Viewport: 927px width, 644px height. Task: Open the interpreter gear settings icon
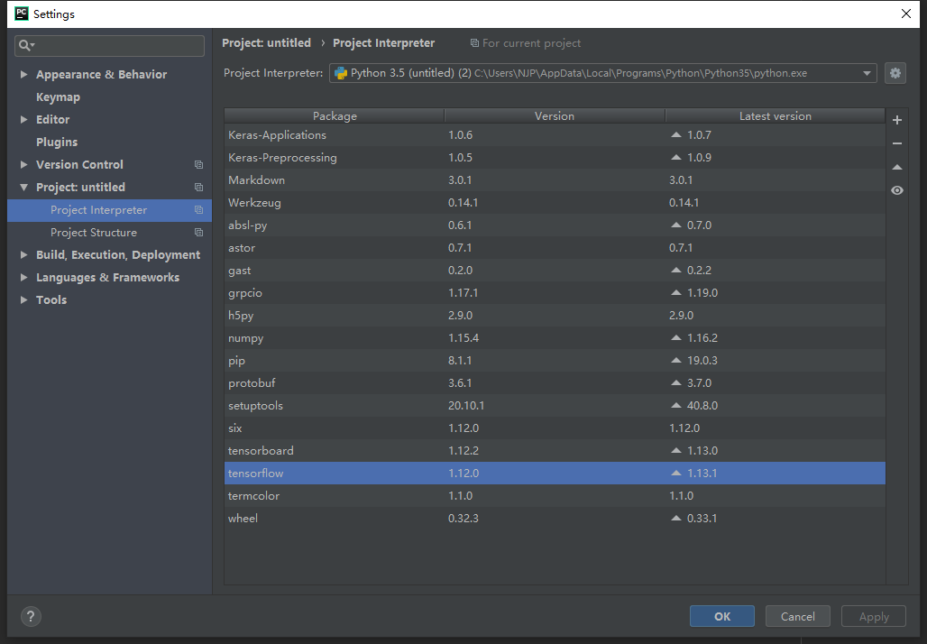pos(895,73)
